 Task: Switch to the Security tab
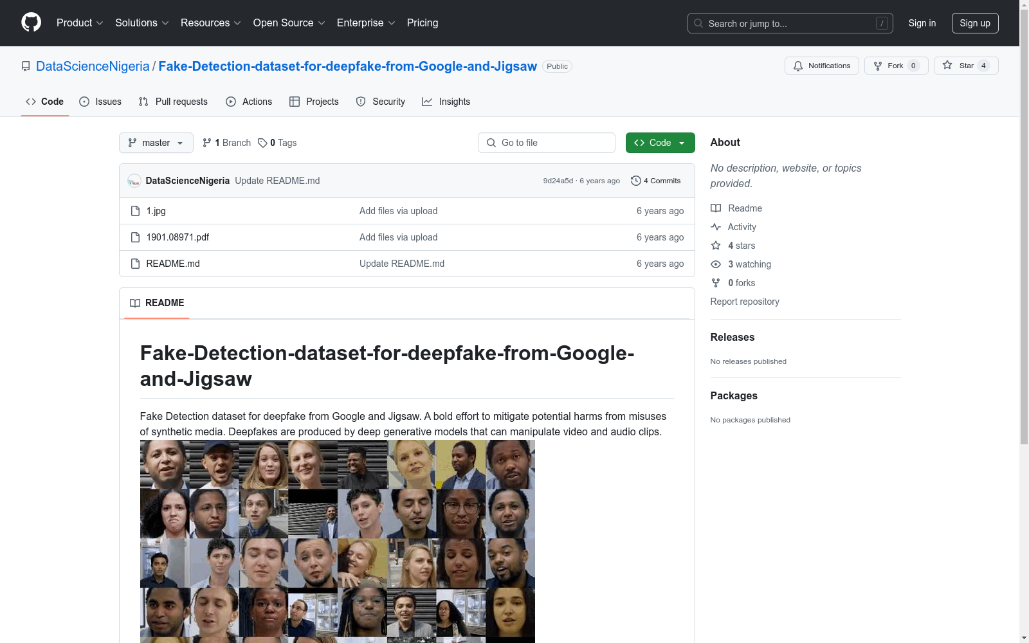381,102
